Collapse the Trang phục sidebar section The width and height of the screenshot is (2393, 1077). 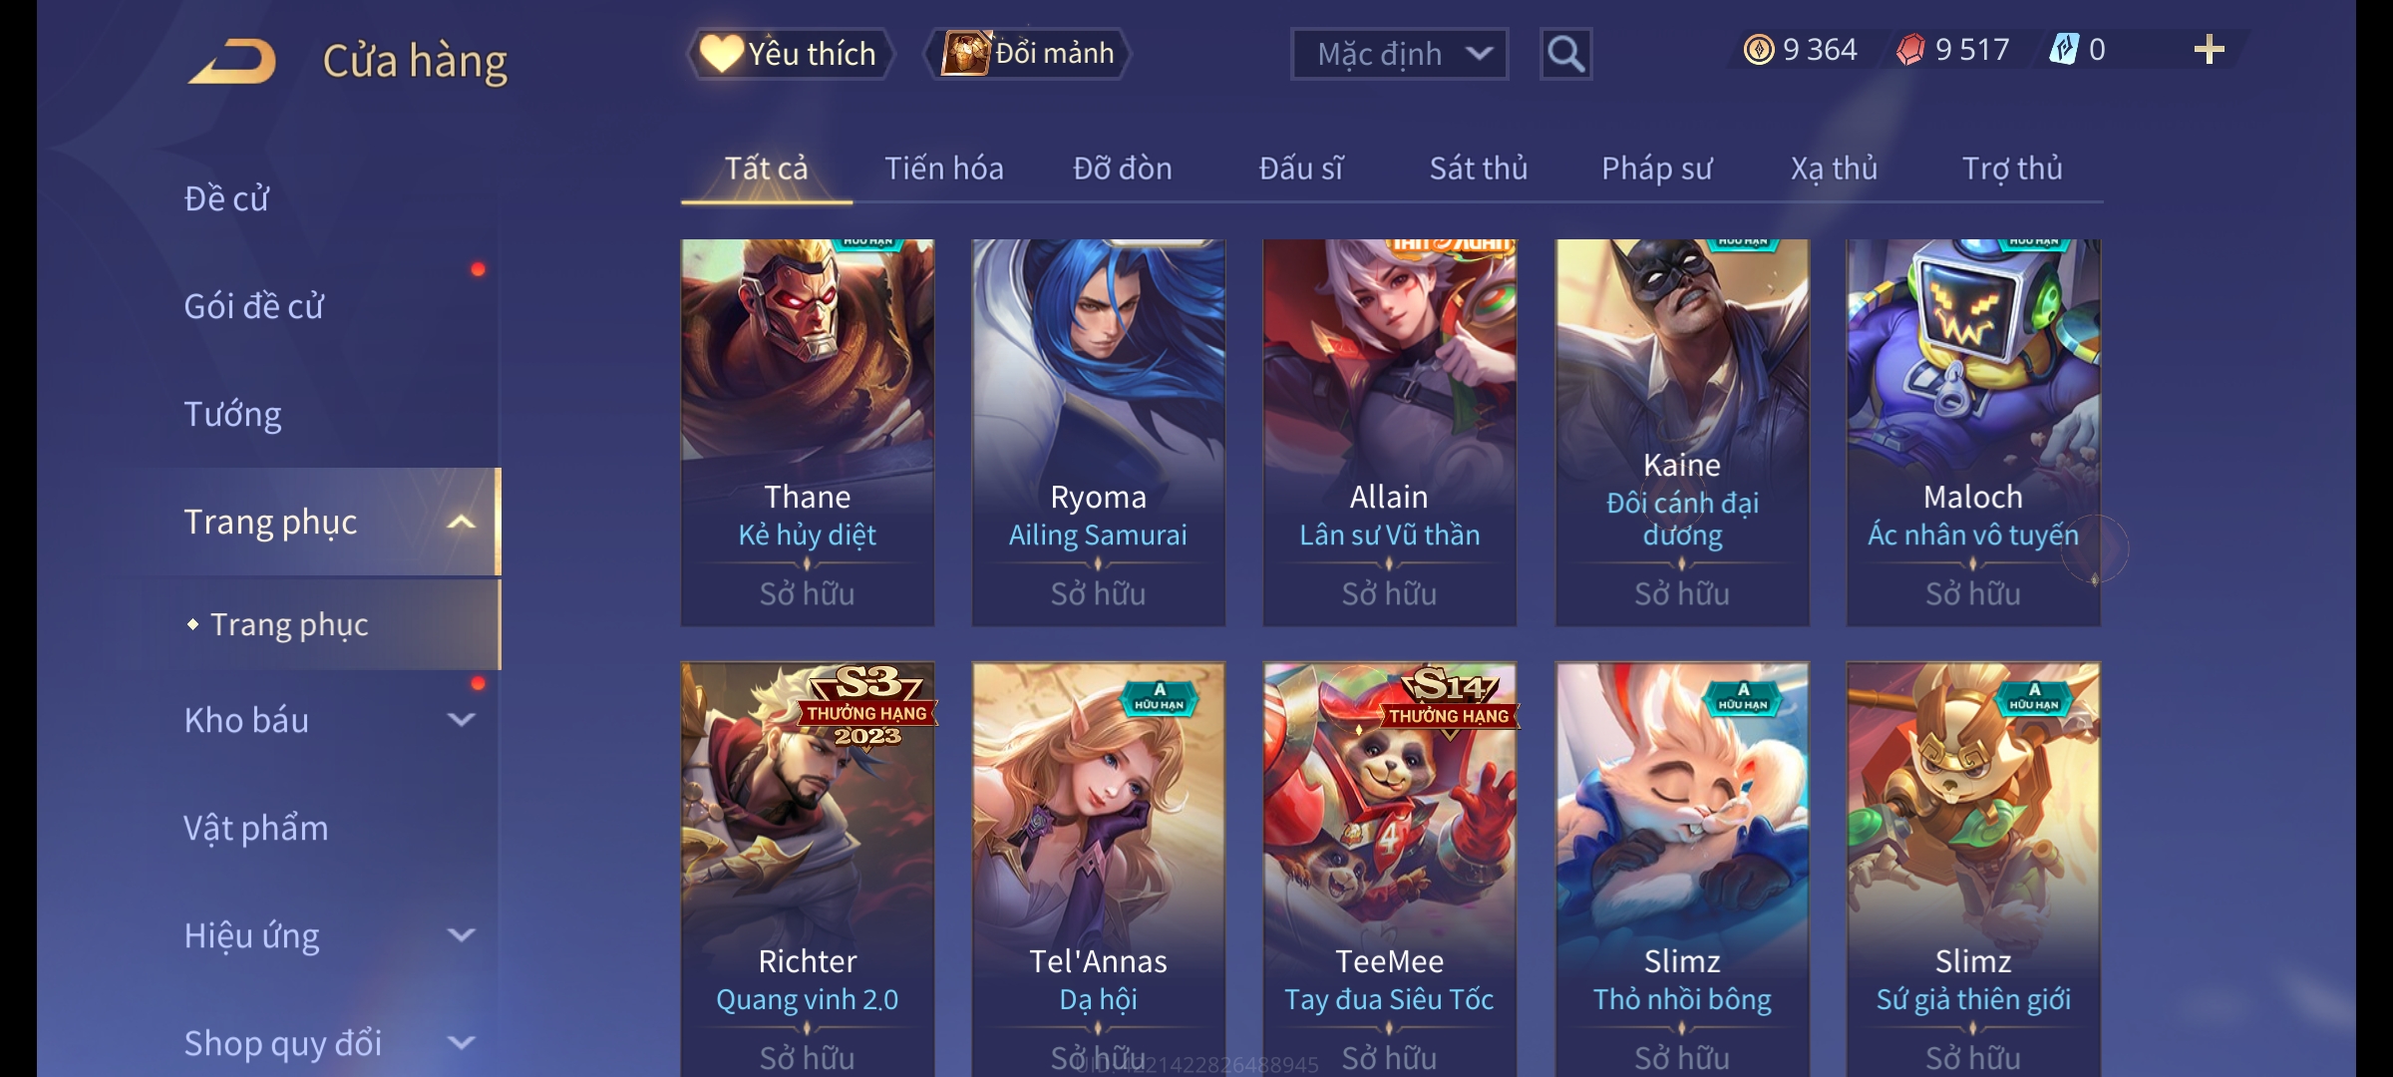[x=460, y=522]
